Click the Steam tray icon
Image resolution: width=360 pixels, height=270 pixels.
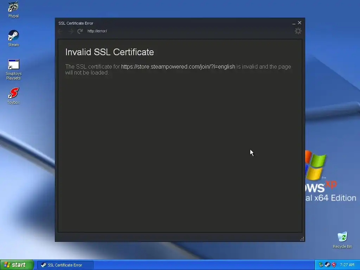327,265
